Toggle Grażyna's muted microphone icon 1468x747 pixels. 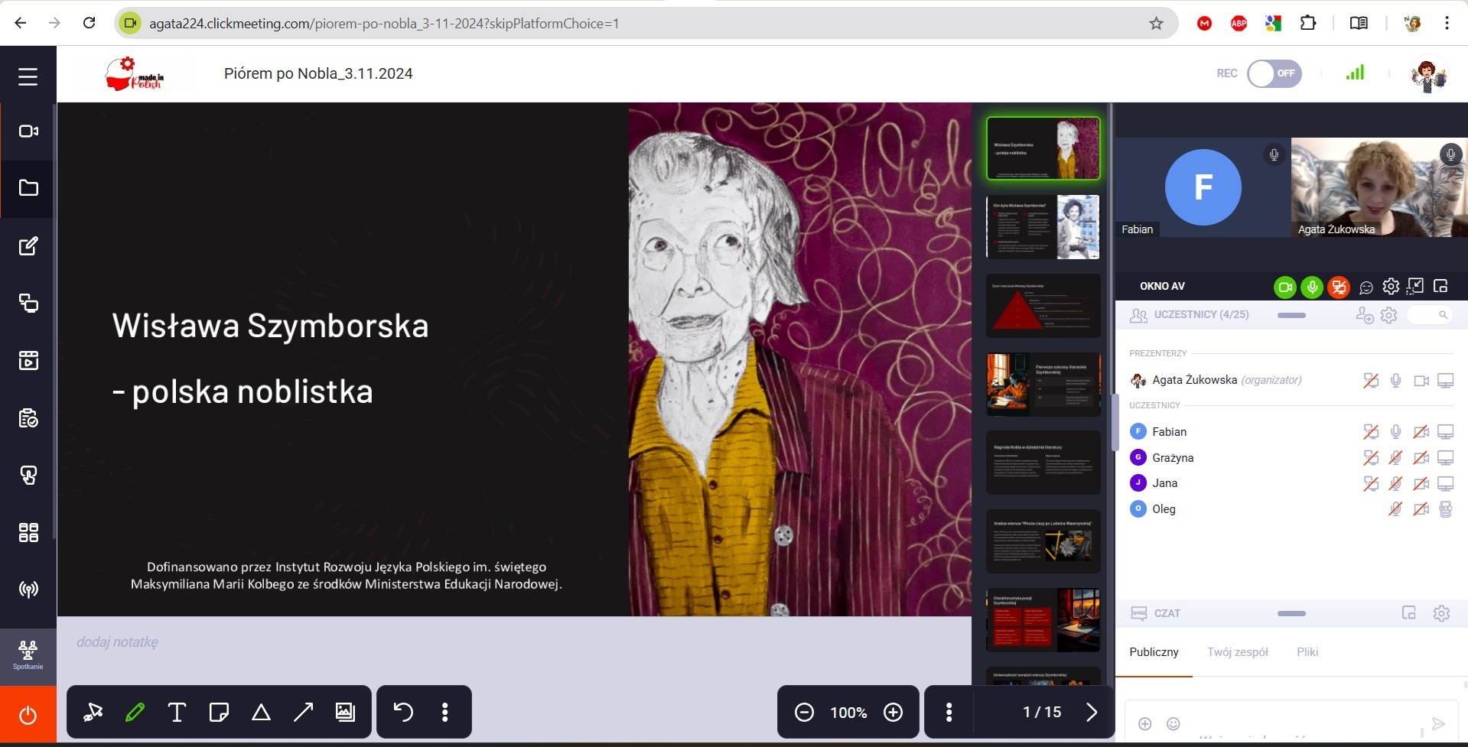pyautogui.click(x=1395, y=458)
